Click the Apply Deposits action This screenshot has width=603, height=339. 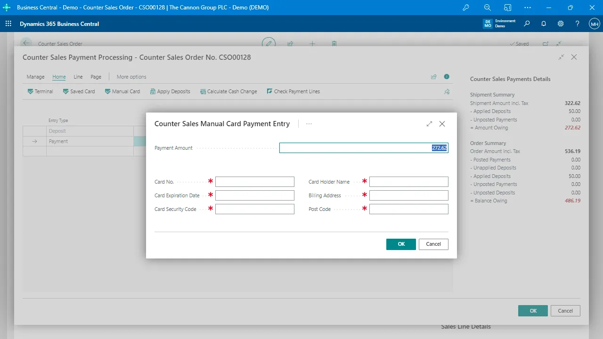click(170, 91)
